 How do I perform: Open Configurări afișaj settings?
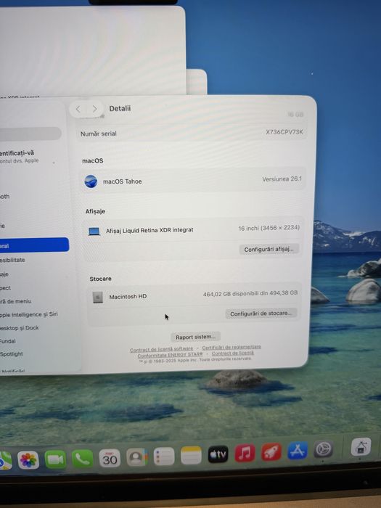(269, 249)
